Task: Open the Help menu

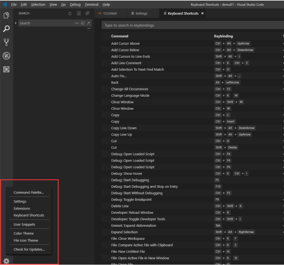Action: tap(106, 5)
